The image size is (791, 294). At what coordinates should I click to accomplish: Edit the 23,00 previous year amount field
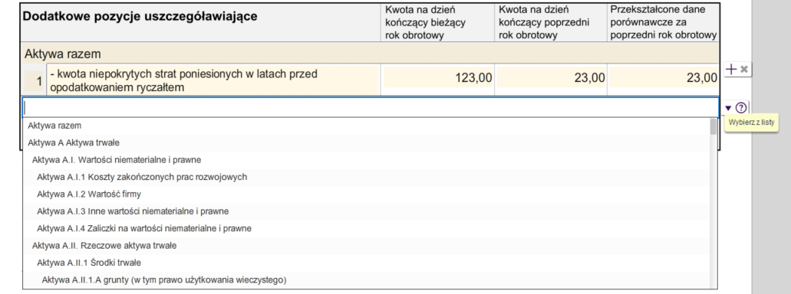tap(552, 78)
